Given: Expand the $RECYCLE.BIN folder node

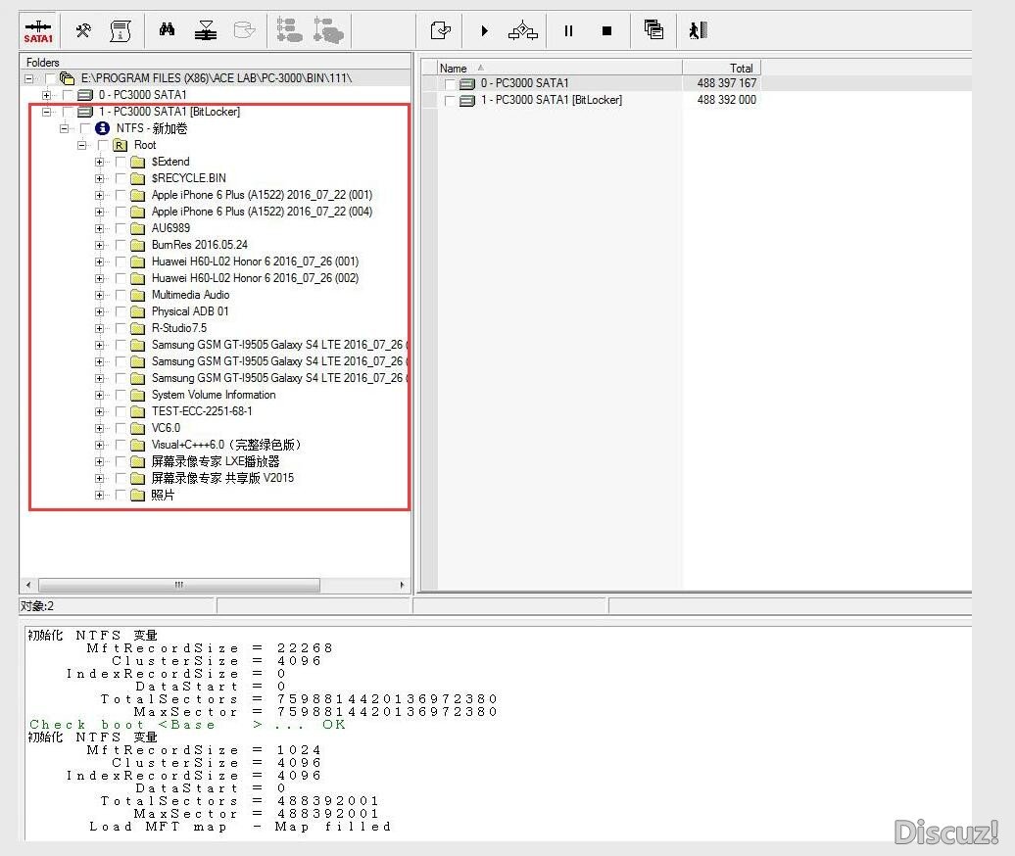Looking at the screenshot, I should 100,178.
